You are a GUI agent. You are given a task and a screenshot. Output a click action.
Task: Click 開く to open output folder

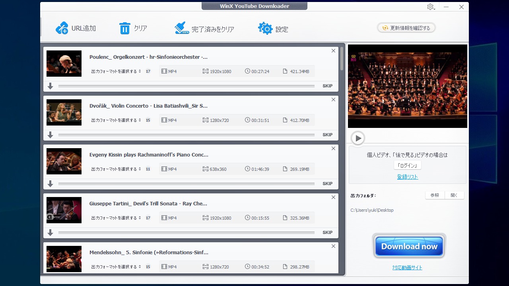[x=454, y=195]
